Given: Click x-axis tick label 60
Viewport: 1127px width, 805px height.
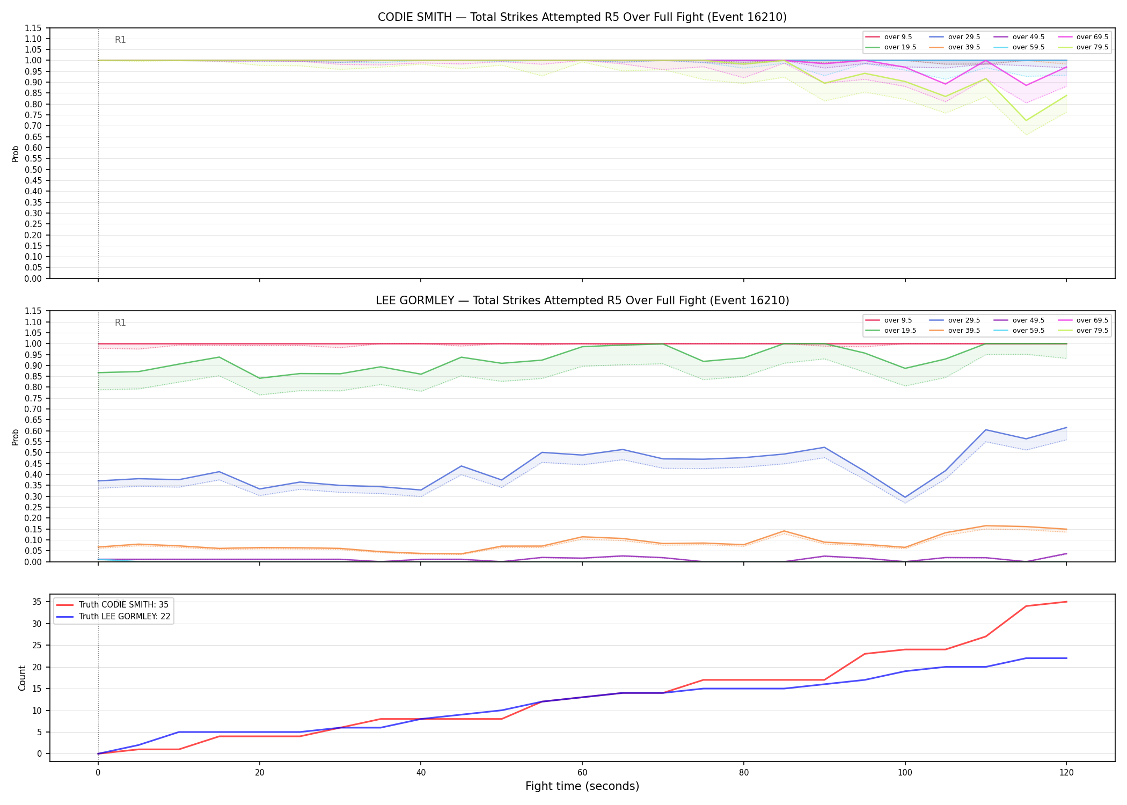Looking at the screenshot, I should [x=582, y=773].
